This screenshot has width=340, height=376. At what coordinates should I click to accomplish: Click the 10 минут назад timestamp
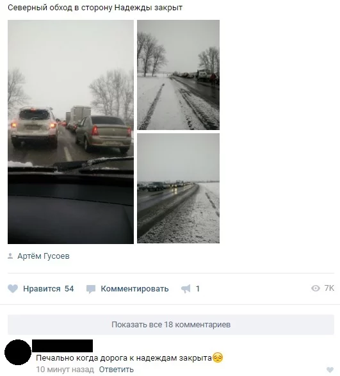65,370
